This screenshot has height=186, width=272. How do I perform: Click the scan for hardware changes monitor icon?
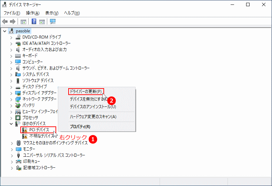pyautogui.click(x=53, y=21)
